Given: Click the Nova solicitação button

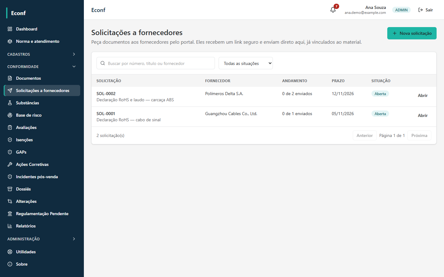Looking at the screenshot, I should (412, 33).
